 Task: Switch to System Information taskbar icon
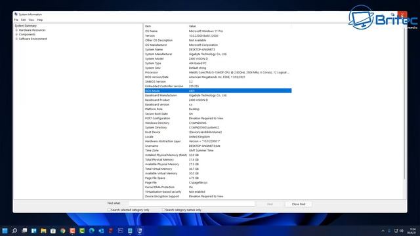click(x=140, y=231)
